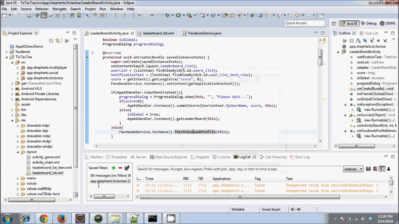
Task: Click the Print toolbar icon
Action: [x=29, y=15]
